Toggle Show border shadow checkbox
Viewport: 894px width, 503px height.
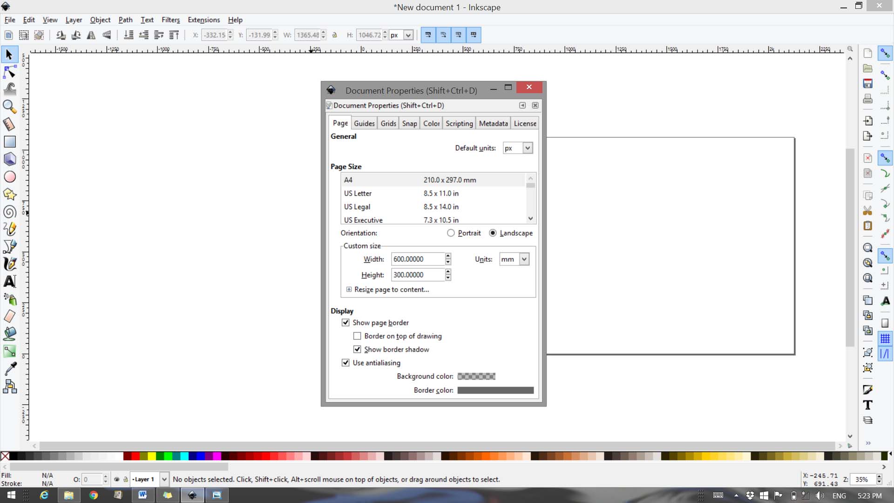(357, 349)
